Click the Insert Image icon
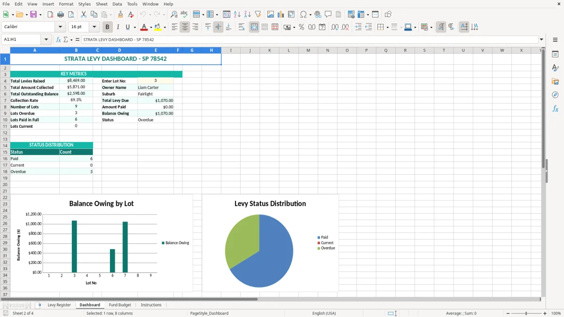The width and height of the screenshot is (564, 317). [271, 15]
